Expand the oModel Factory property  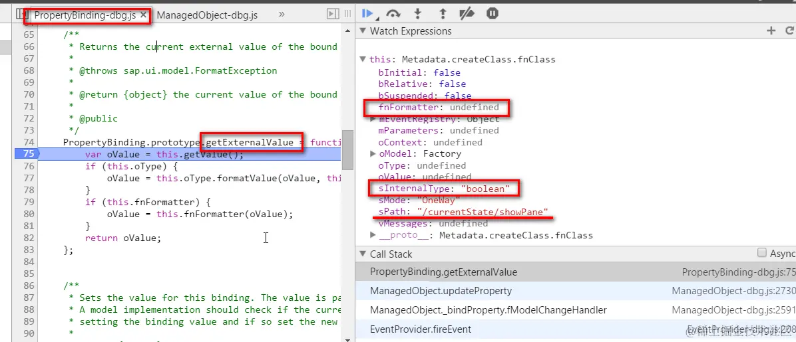[373, 153]
